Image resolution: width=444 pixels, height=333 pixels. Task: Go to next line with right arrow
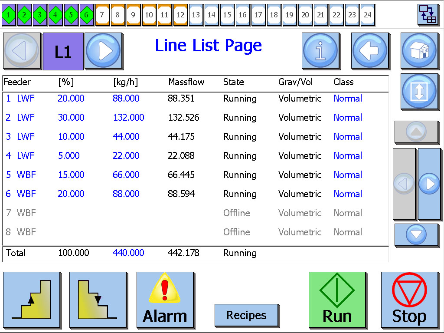103,51
